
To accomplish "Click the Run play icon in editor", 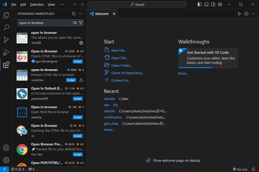I will [239, 14].
